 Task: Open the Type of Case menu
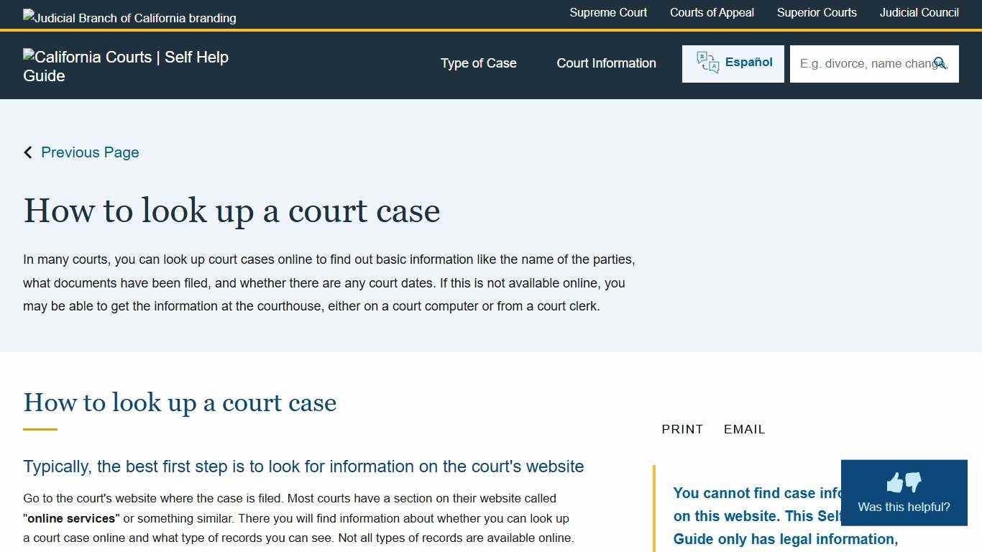pos(478,63)
